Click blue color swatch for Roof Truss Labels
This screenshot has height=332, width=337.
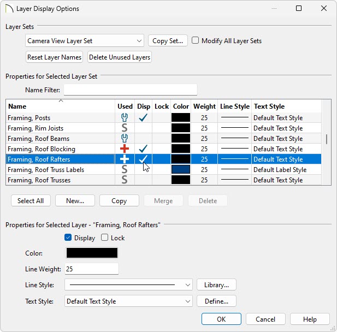point(181,169)
